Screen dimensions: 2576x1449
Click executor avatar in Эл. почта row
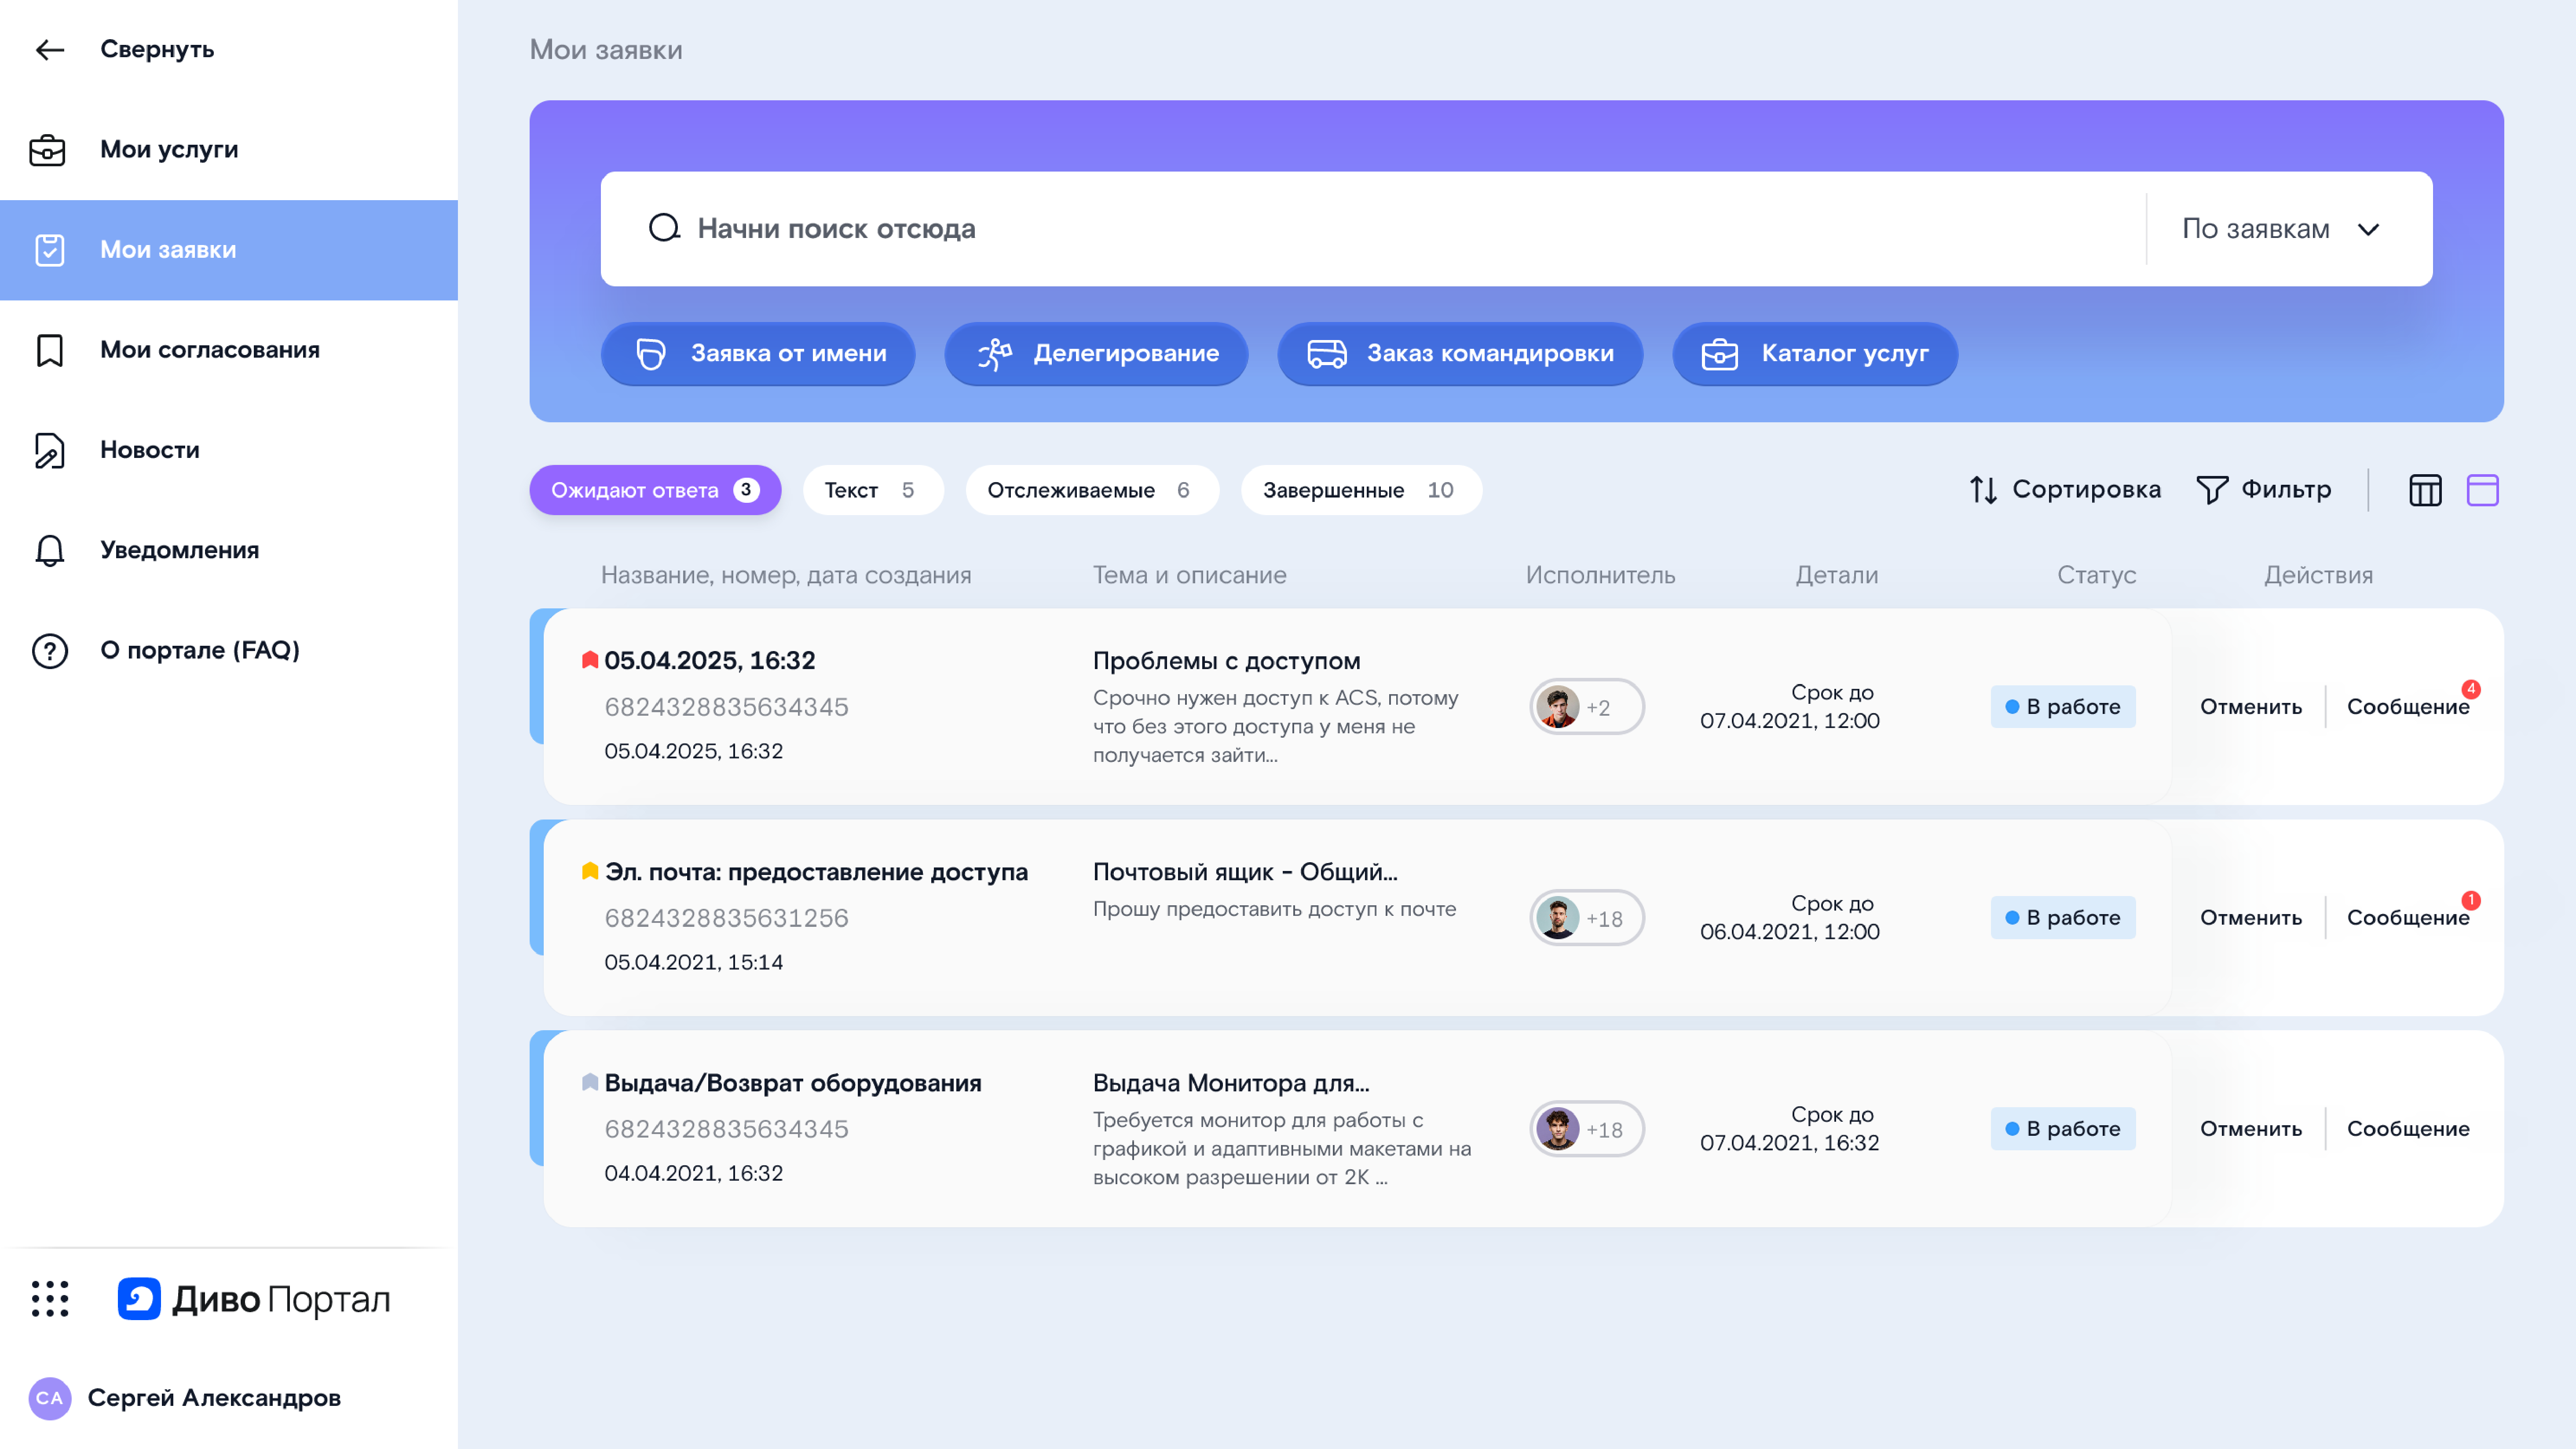coord(1557,918)
